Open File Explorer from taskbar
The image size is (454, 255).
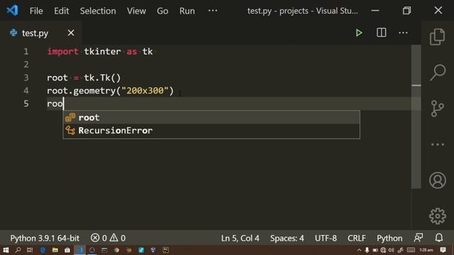click(55, 250)
